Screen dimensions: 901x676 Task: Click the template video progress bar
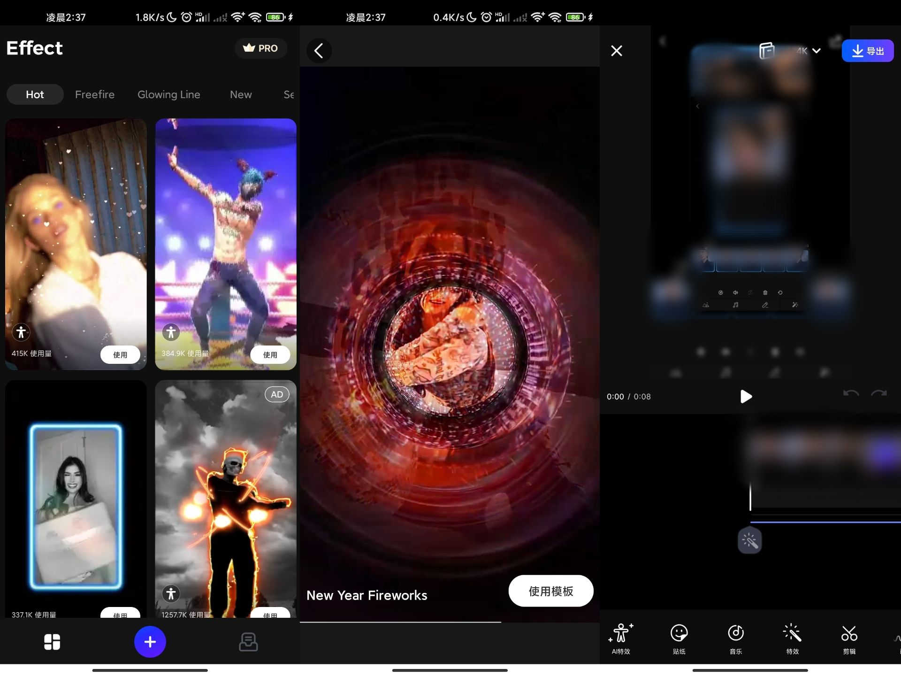[450, 622]
